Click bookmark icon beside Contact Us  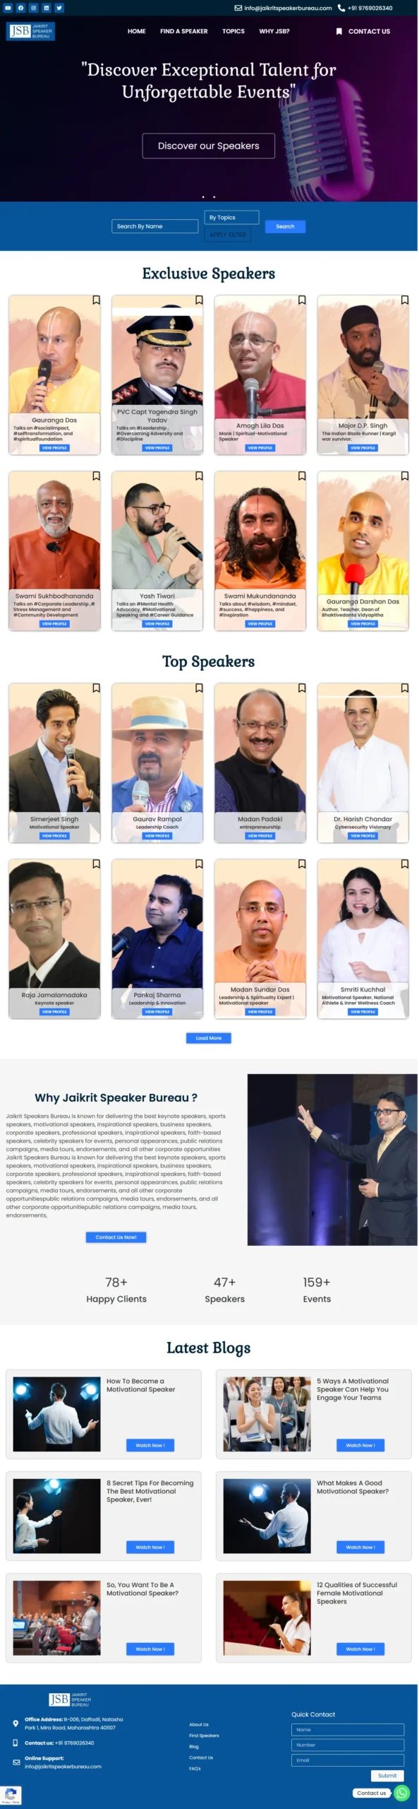click(339, 31)
